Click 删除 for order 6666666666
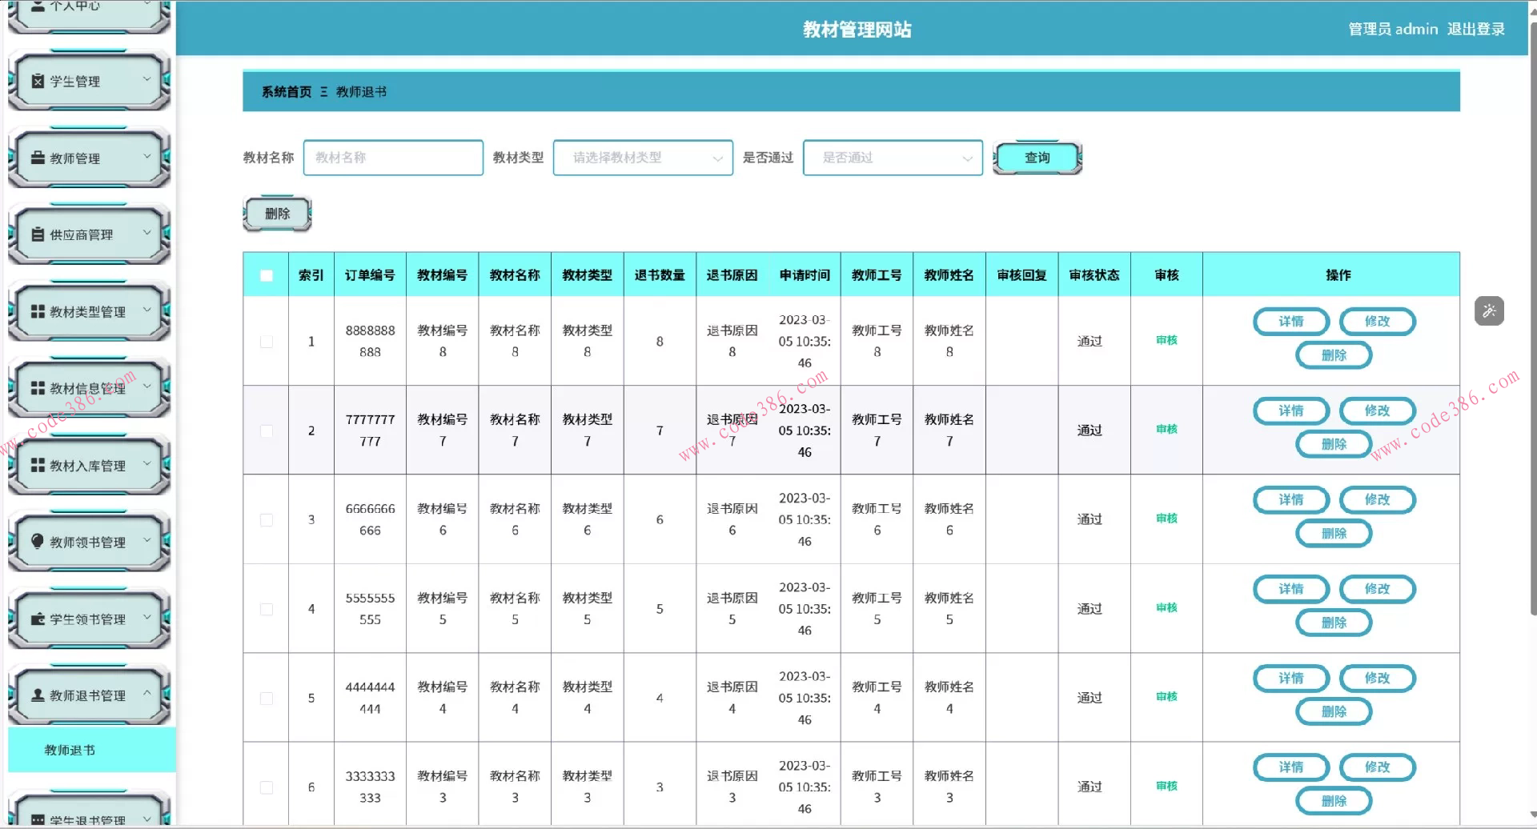1537x829 pixels. point(1334,534)
